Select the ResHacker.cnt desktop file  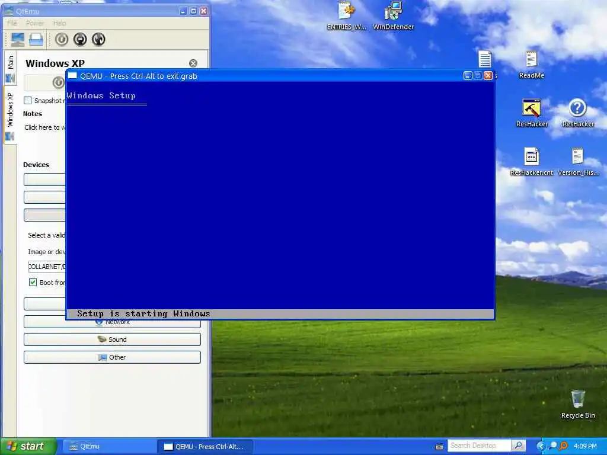click(532, 162)
